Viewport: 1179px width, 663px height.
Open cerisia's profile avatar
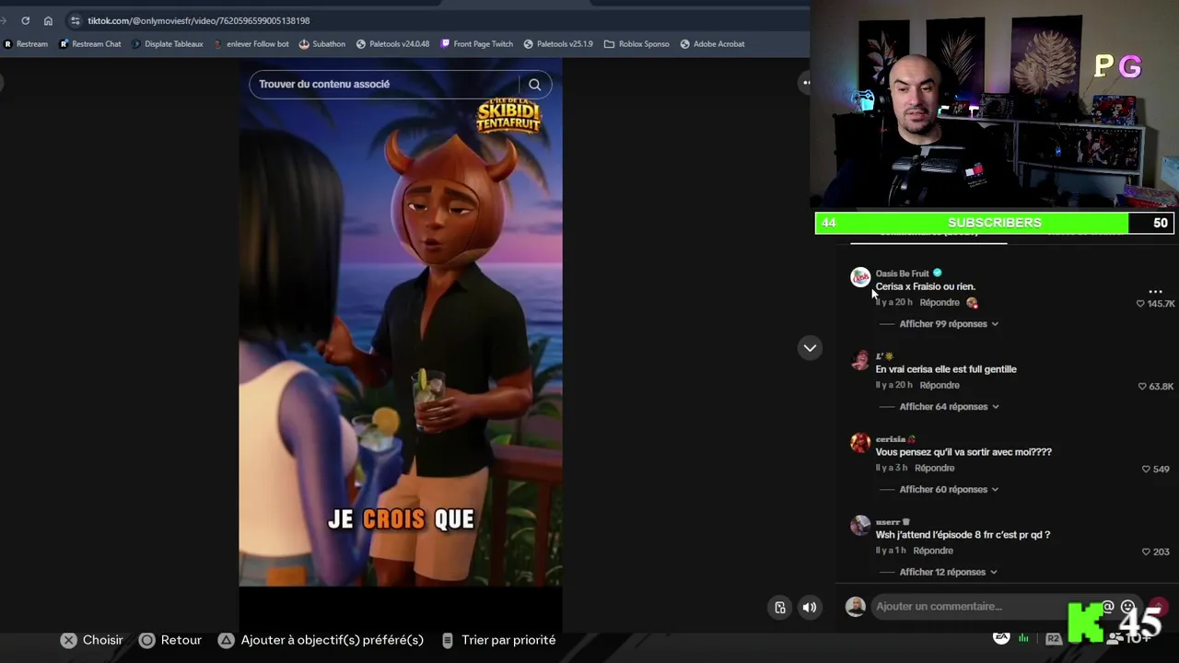860,443
